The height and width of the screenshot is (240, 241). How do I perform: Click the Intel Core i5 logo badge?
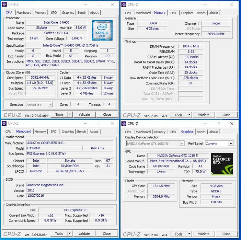tap(102, 30)
